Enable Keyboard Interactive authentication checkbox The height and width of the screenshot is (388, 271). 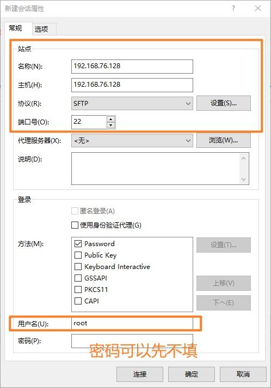click(x=78, y=266)
